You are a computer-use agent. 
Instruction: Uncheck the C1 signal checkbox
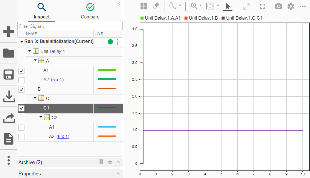[x=21, y=108]
